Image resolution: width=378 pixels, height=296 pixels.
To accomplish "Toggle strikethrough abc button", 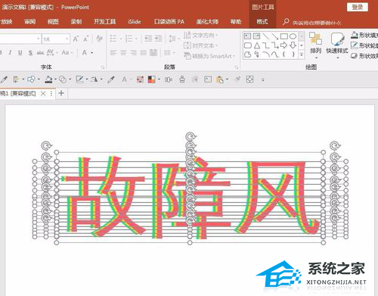I will point(40,52).
